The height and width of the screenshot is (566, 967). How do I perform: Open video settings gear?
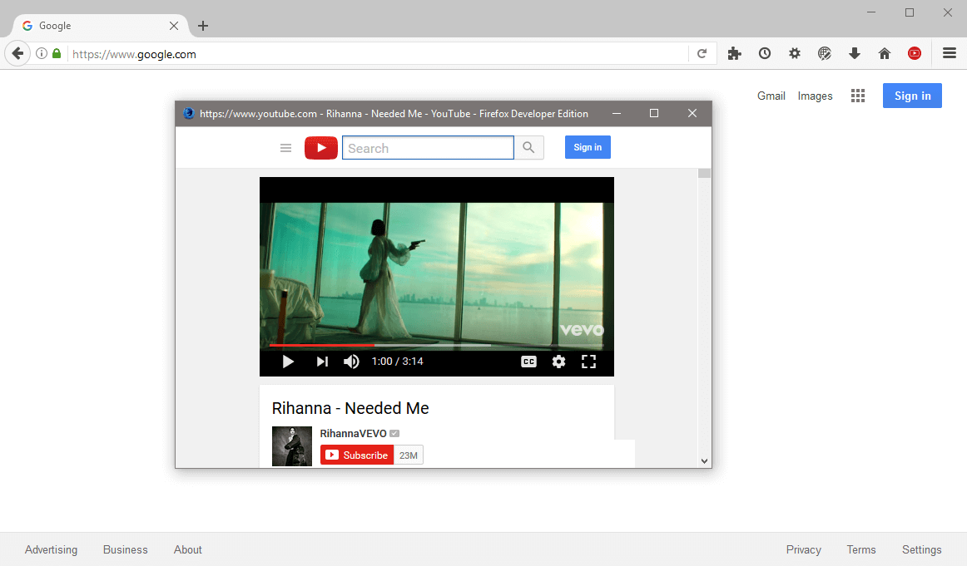tap(558, 362)
